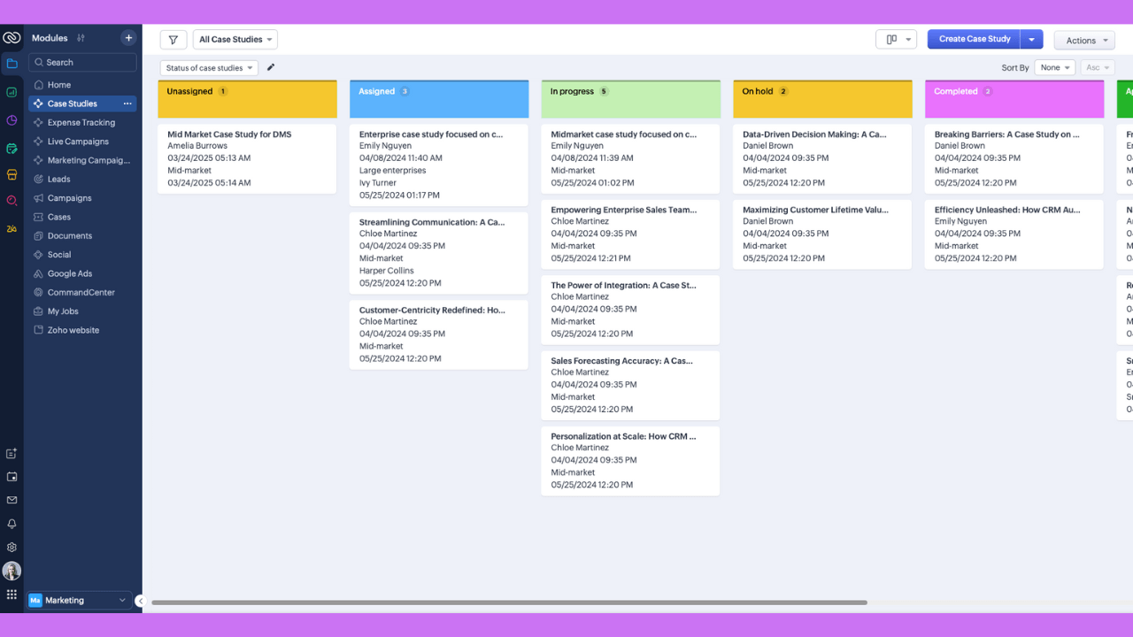Open Breaking Barriers case study card
This screenshot has width=1133, height=637.
click(1014, 158)
